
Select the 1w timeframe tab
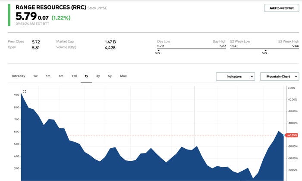point(35,76)
